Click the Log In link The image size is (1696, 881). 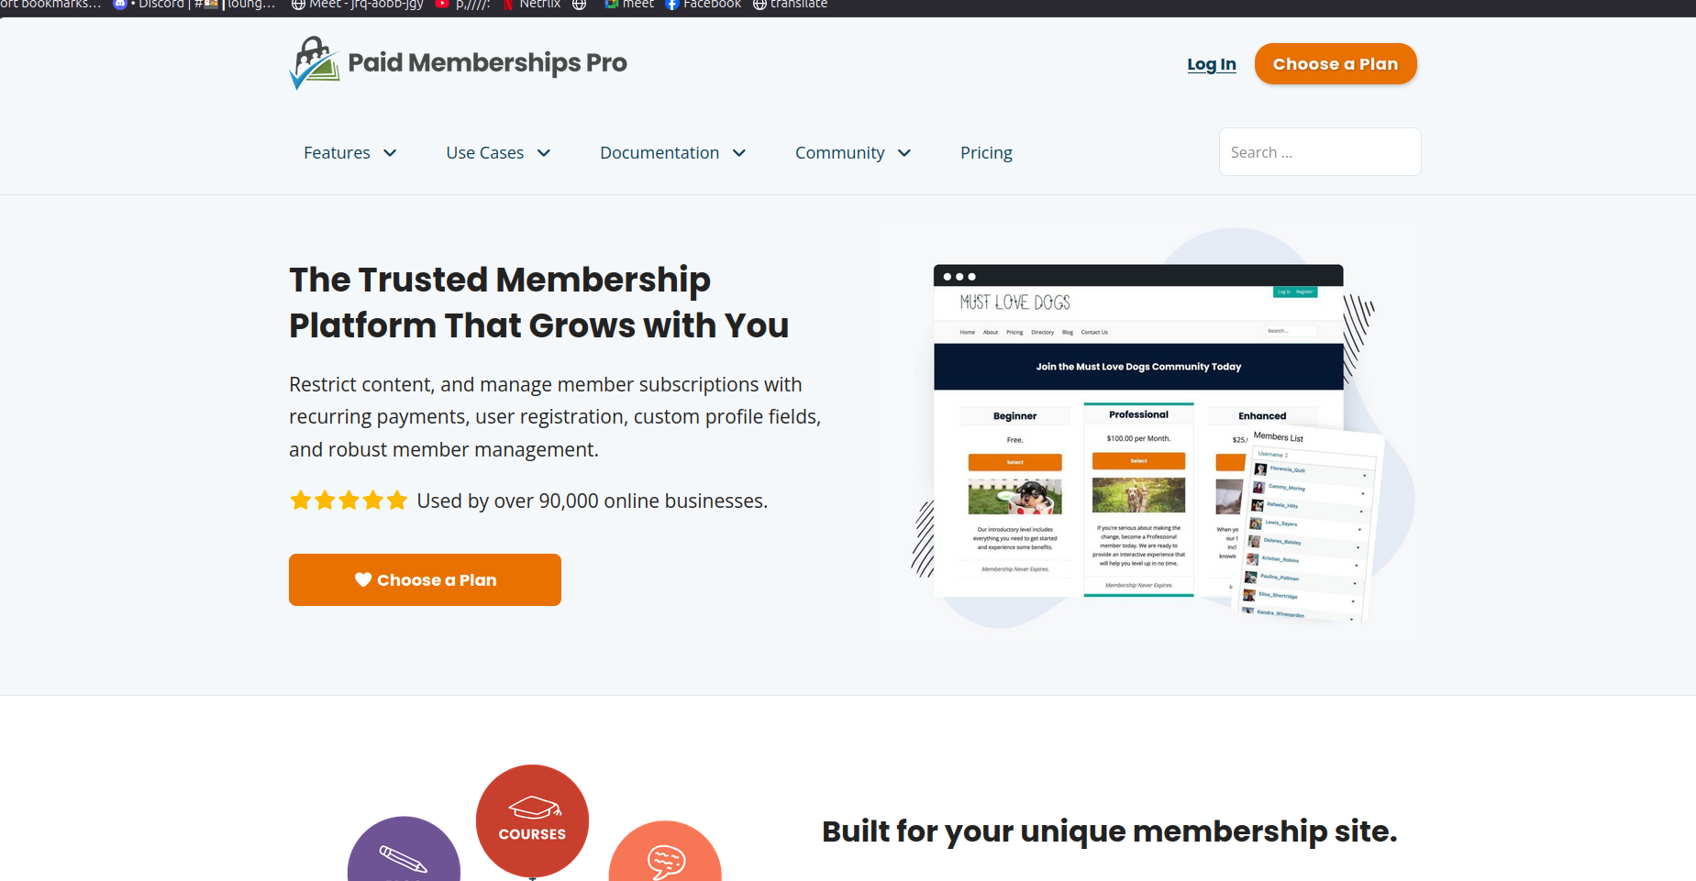click(1212, 64)
